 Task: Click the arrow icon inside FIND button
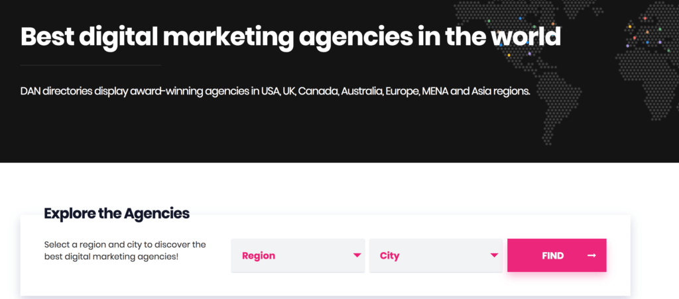click(591, 255)
